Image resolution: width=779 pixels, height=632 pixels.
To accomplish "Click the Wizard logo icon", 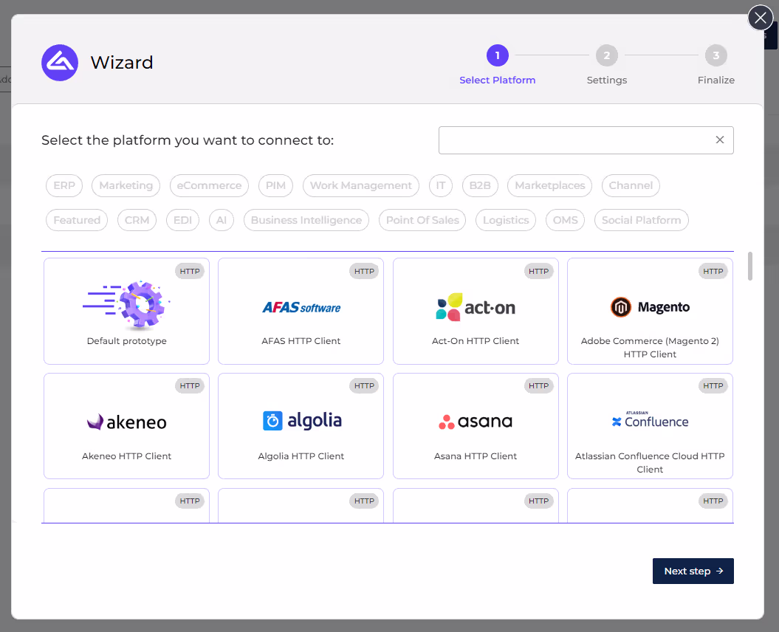I will (x=60, y=63).
